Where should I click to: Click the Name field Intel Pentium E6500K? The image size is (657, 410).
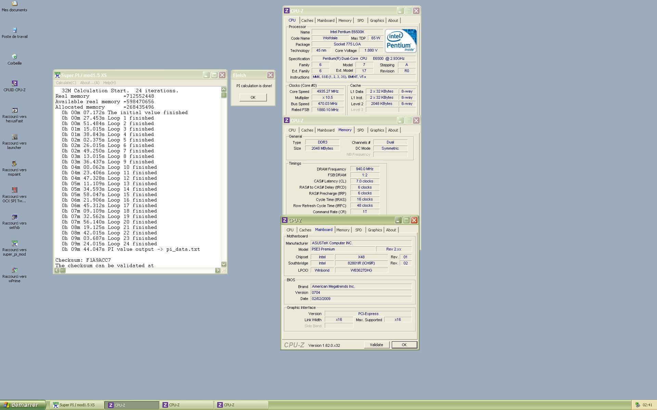pyautogui.click(x=347, y=32)
